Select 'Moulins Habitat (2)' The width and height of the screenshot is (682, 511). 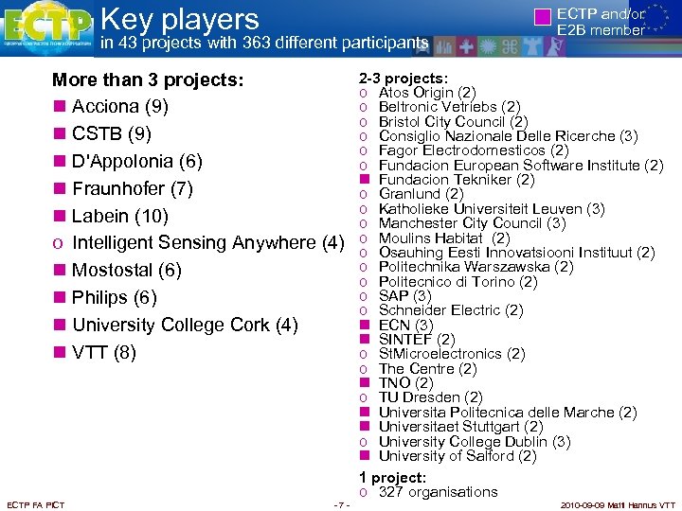point(444,238)
